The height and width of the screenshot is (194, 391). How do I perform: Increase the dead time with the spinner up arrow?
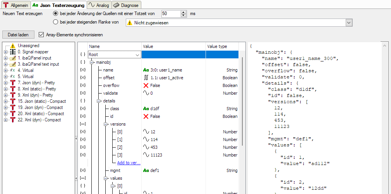pyautogui.click(x=183, y=12)
